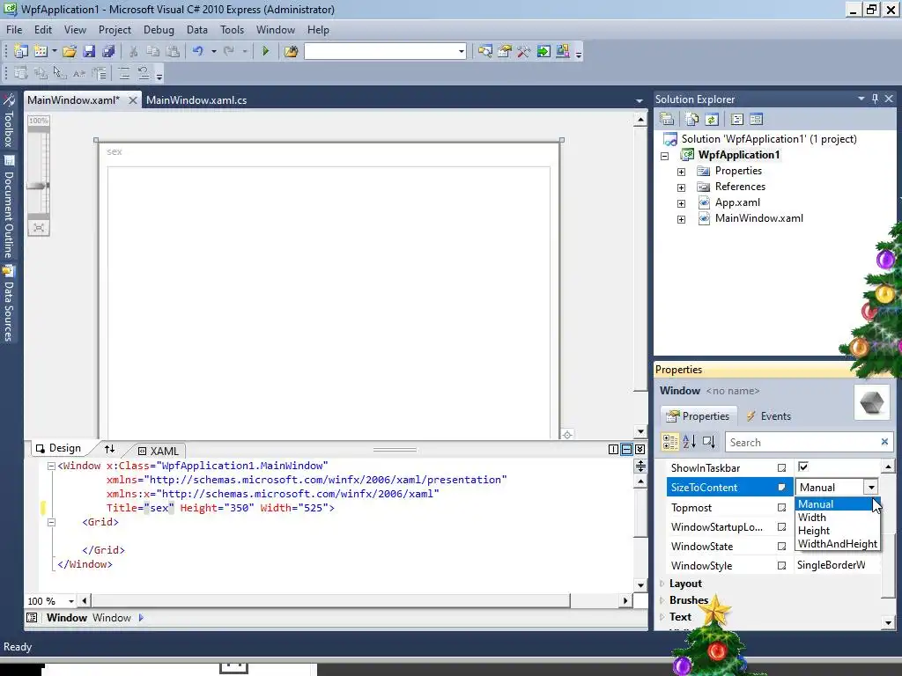Click the swap panes arrows icon

tap(109, 449)
